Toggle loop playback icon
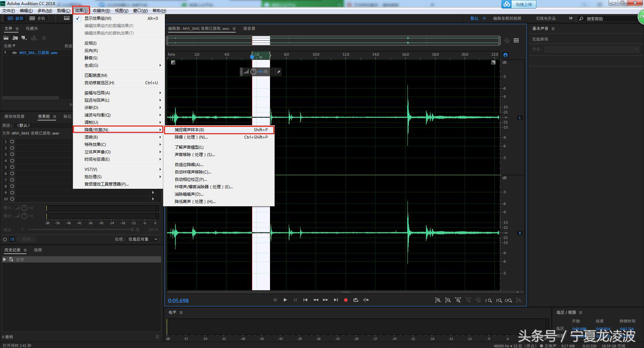The width and height of the screenshot is (644, 348). point(356,300)
